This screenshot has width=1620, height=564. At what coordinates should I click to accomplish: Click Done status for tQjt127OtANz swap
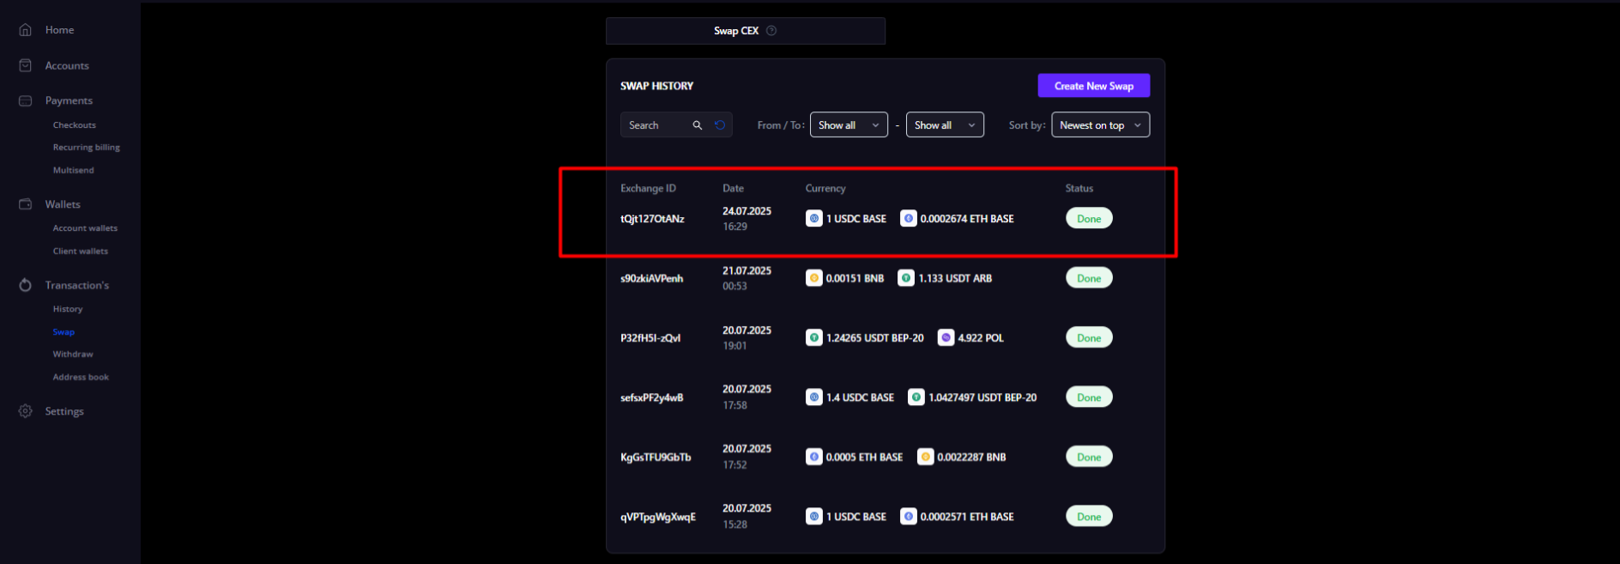1089,219
